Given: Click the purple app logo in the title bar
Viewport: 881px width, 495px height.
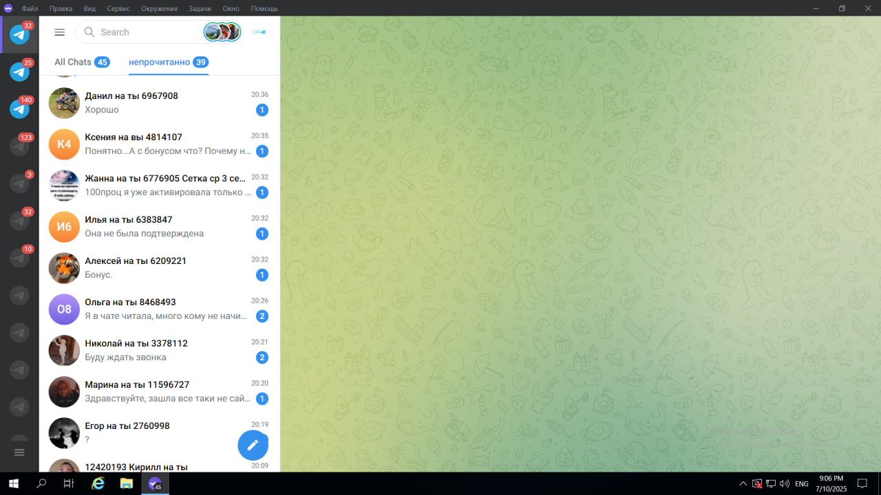Looking at the screenshot, I should click(8, 8).
